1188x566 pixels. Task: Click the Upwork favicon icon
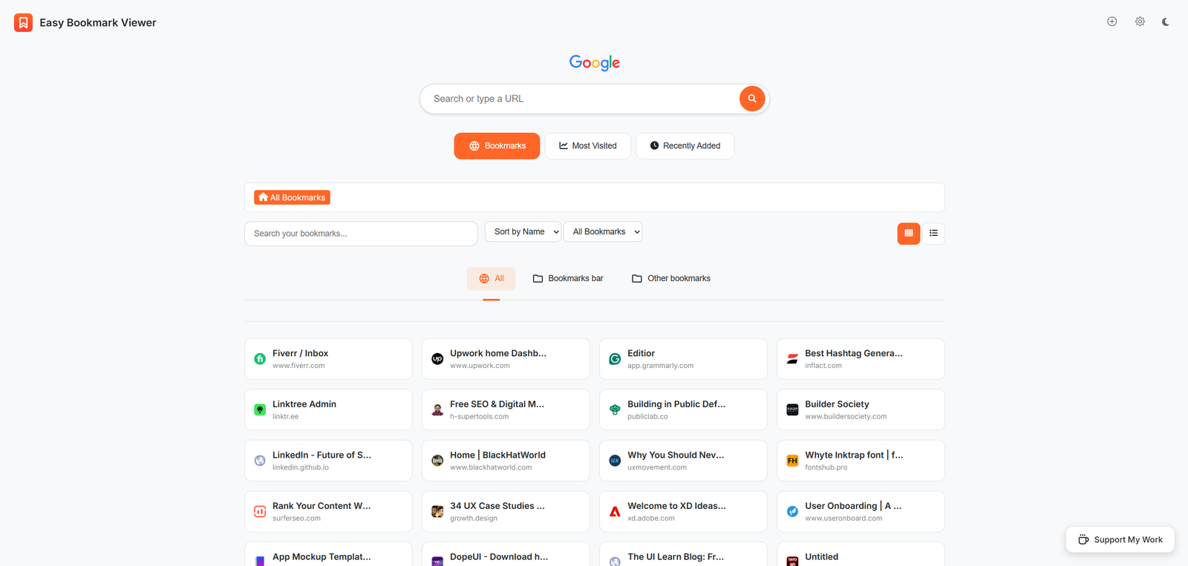(437, 359)
